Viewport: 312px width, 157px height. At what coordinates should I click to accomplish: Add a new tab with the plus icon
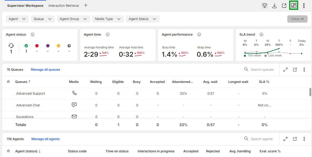tap(86, 5)
